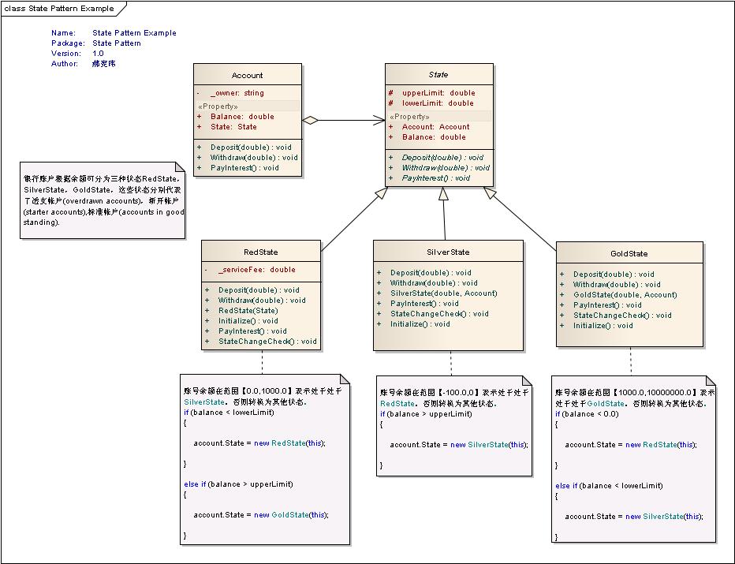Select the Account class title

(x=247, y=76)
